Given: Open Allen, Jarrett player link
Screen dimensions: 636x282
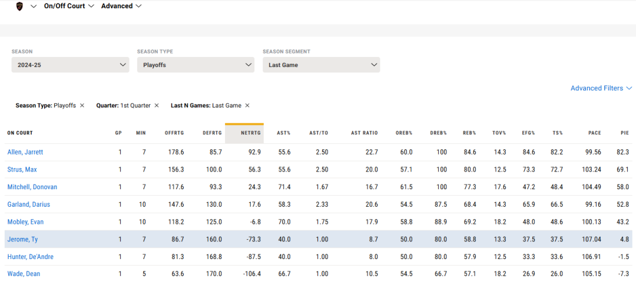Looking at the screenshot, I should [x=25, y=152].
